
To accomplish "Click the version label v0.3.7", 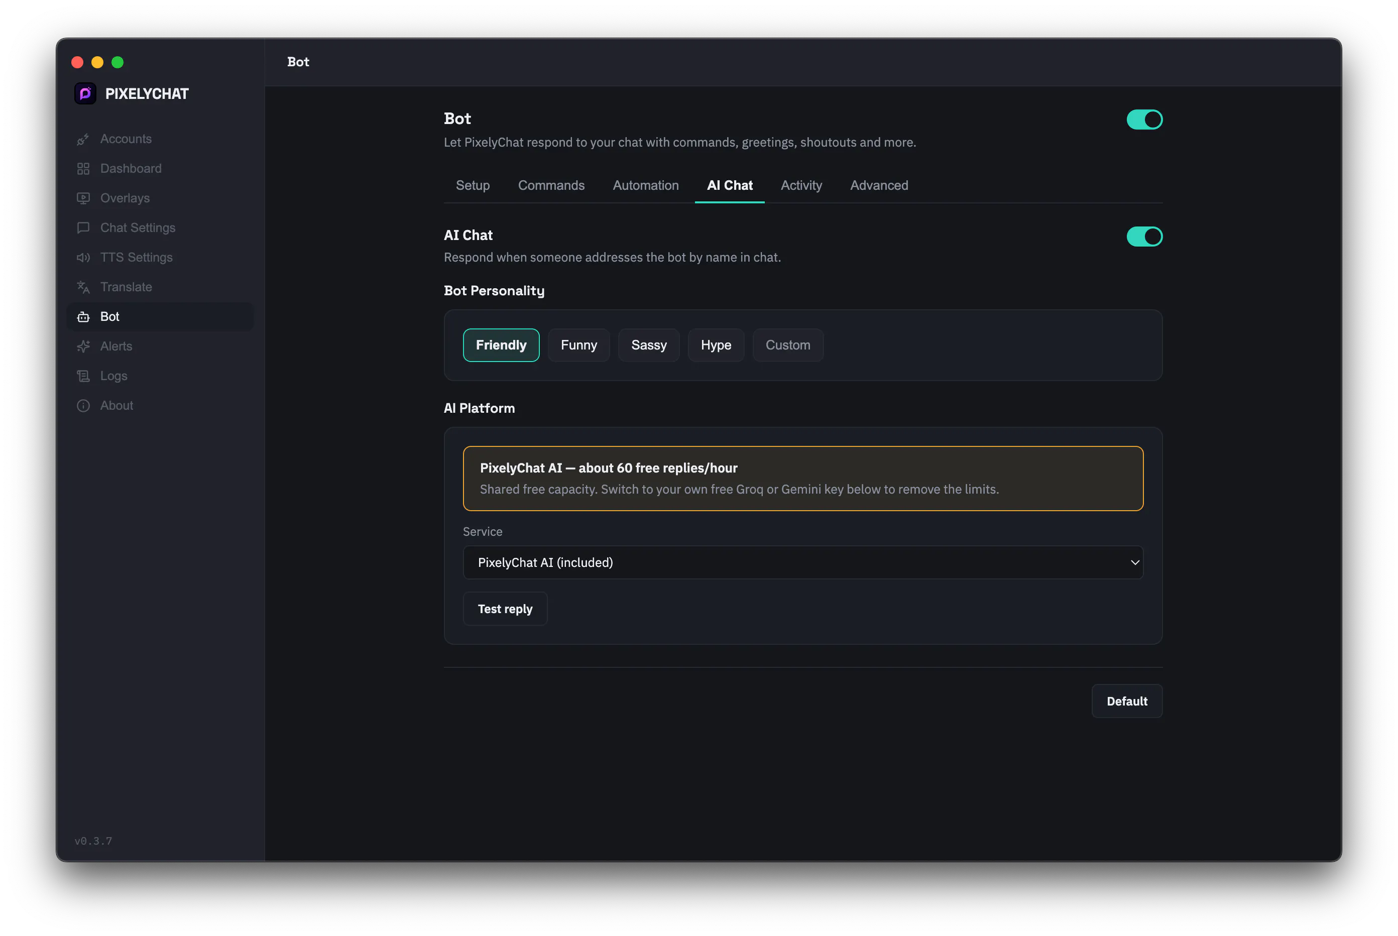I will [x=93, y=841].
